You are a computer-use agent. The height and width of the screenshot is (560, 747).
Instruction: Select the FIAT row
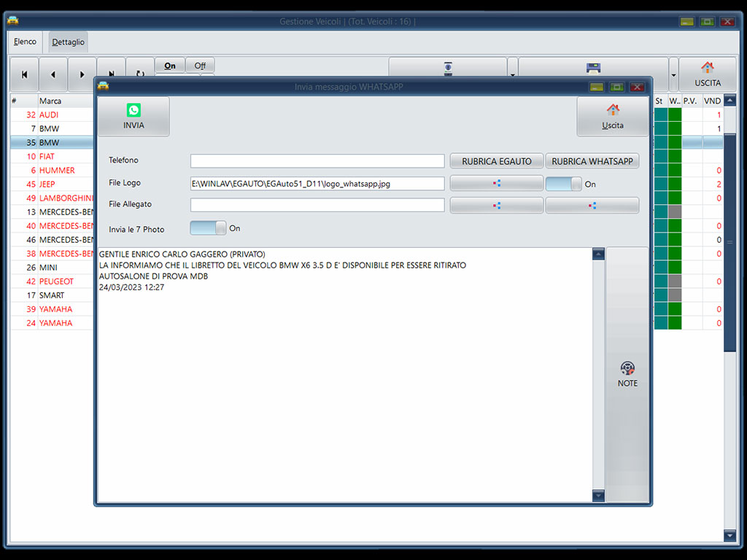[x=53, y=156]
